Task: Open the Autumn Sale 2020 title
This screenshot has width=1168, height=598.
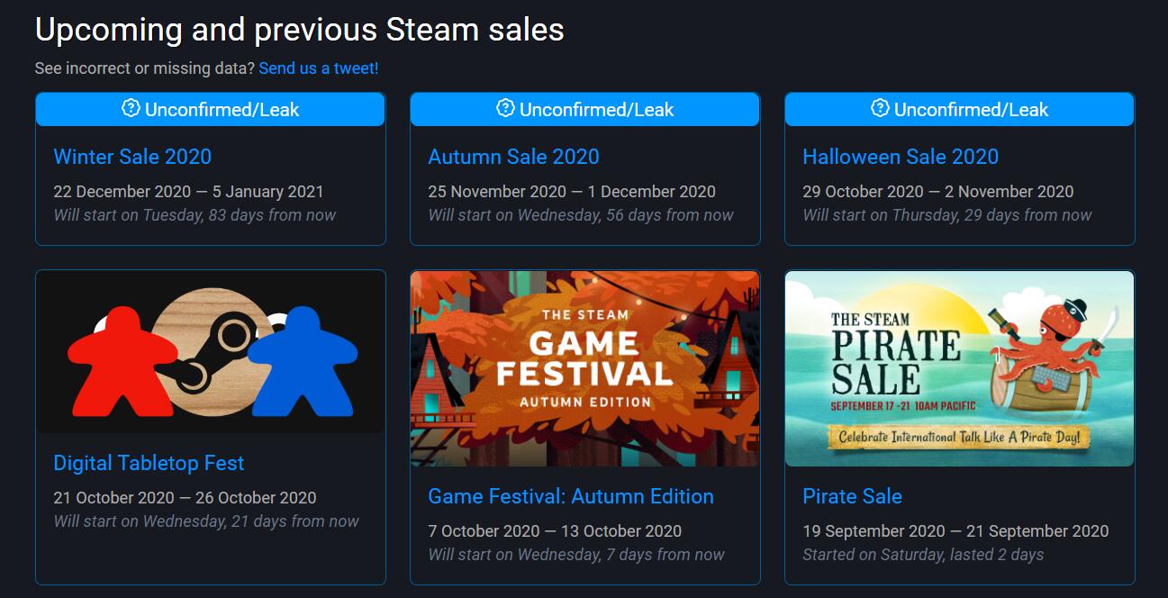Action: tap(513, 157)
